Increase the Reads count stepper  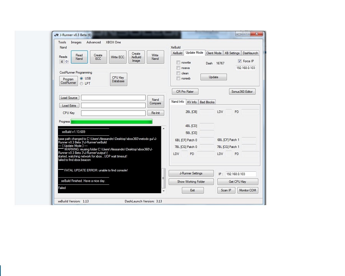[x=67, y=61]
